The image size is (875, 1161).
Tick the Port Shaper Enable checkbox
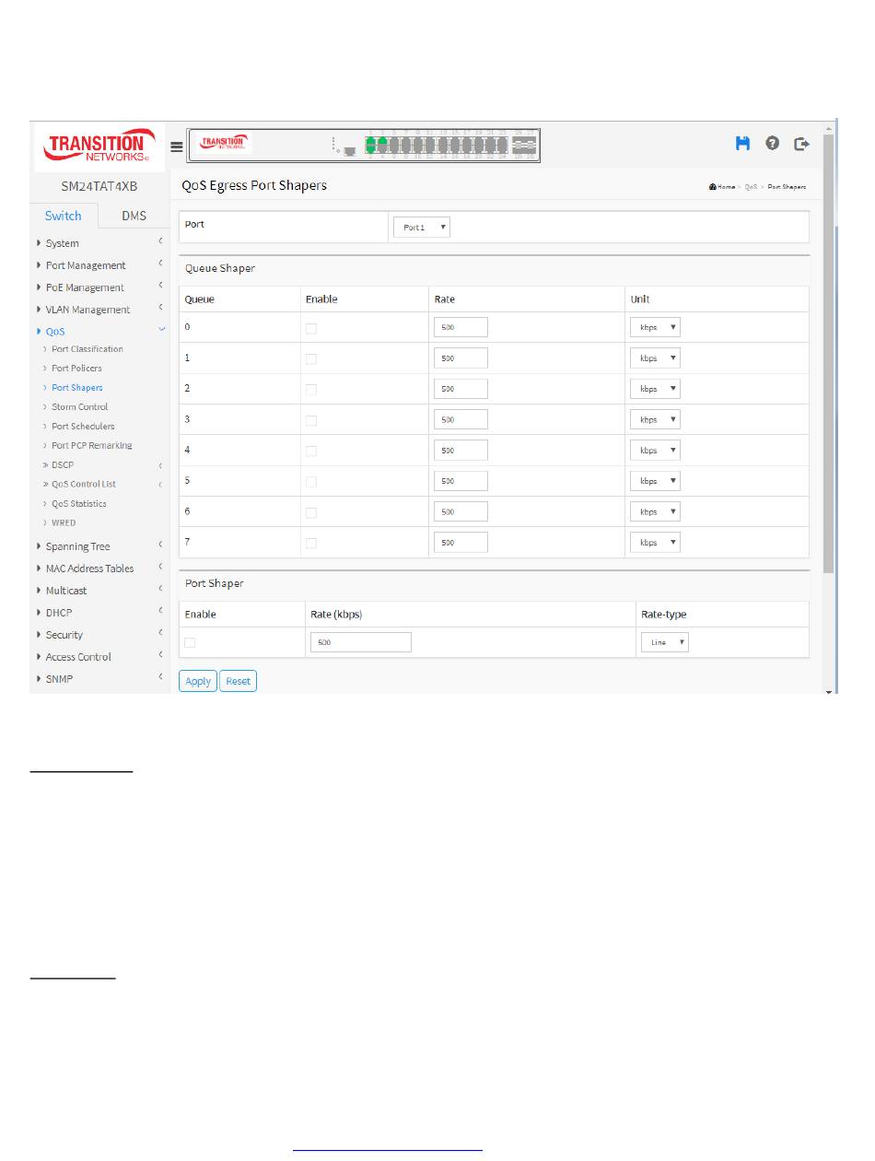[190, 642]
